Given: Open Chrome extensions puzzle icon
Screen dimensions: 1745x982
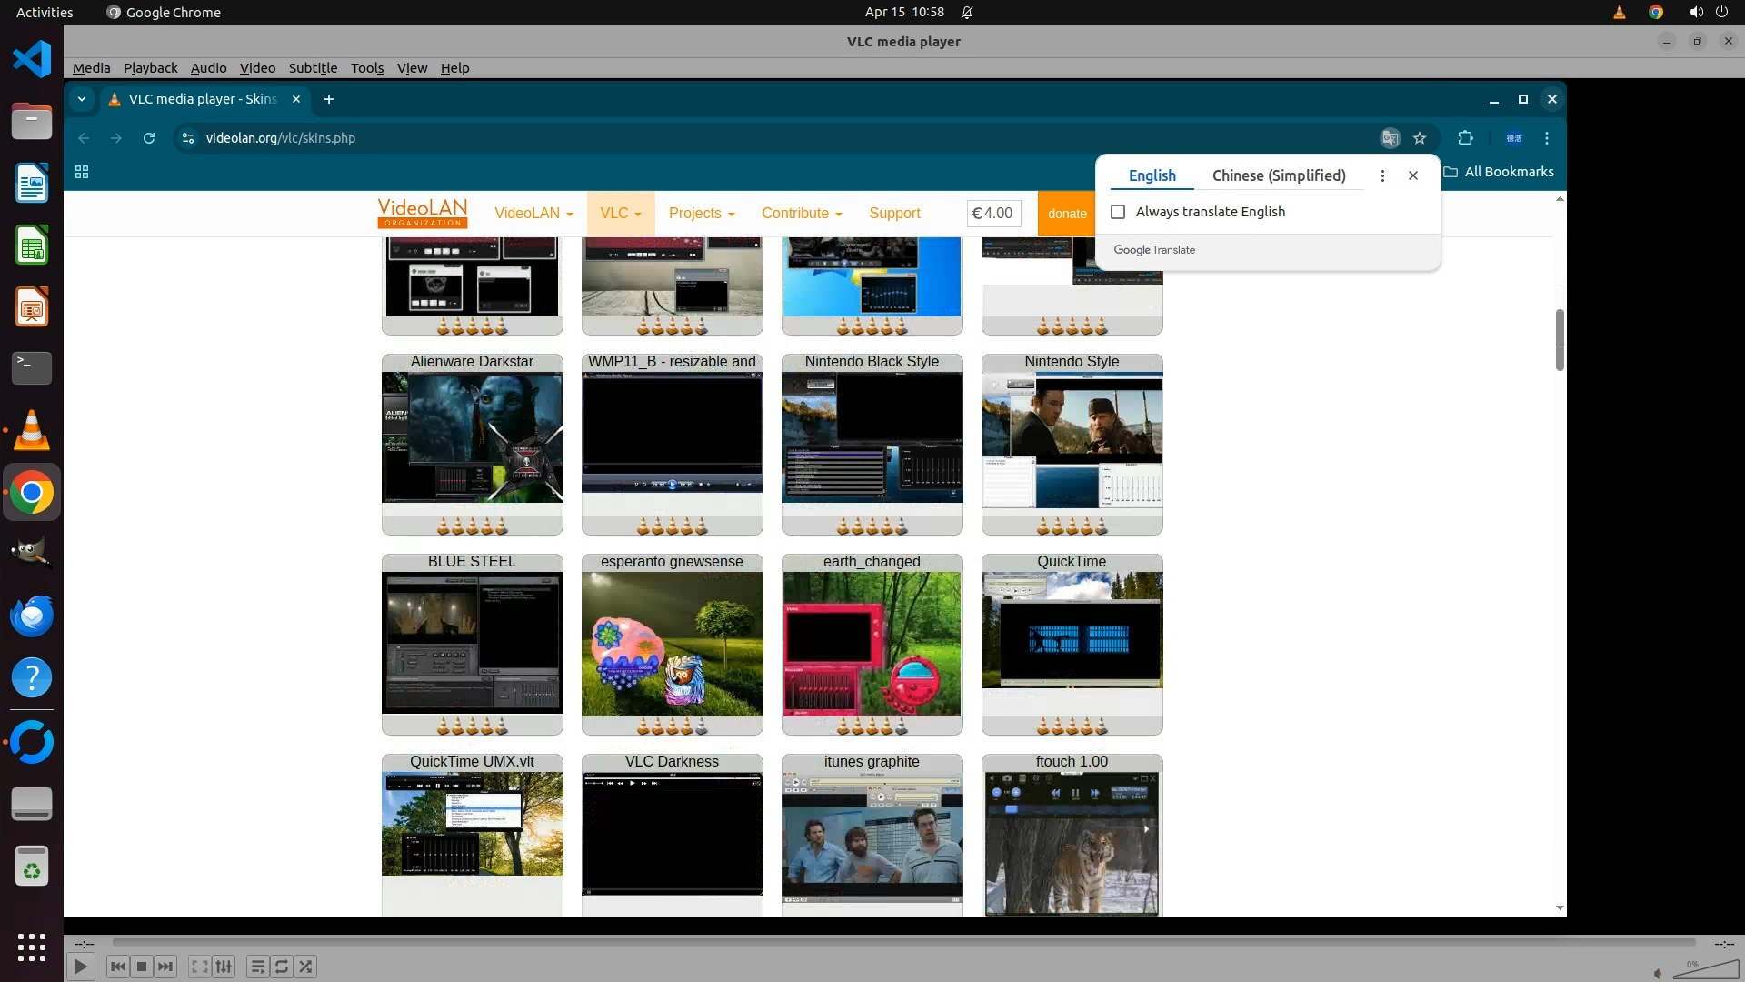Looking at the screenshot, I should pyautogui.click(x=1465, y=138).
